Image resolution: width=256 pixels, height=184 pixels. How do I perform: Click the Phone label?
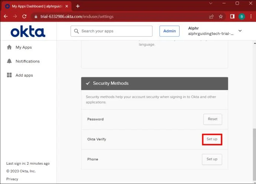coord(93,159)
